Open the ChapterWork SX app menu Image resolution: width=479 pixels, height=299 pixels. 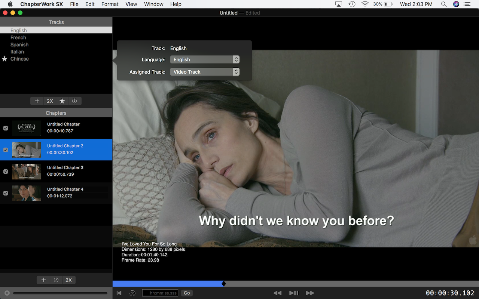click(x=41, y=4)
